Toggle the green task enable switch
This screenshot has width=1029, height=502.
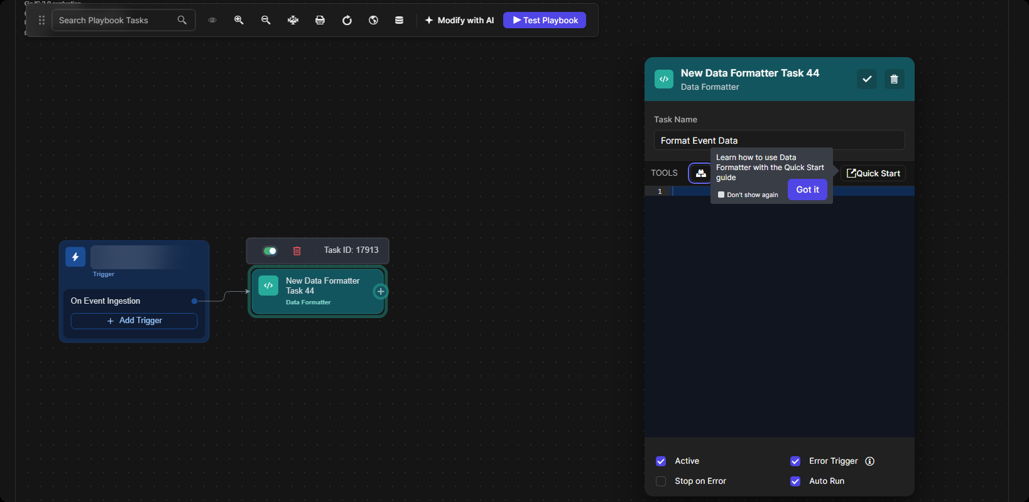pos(270,251)
